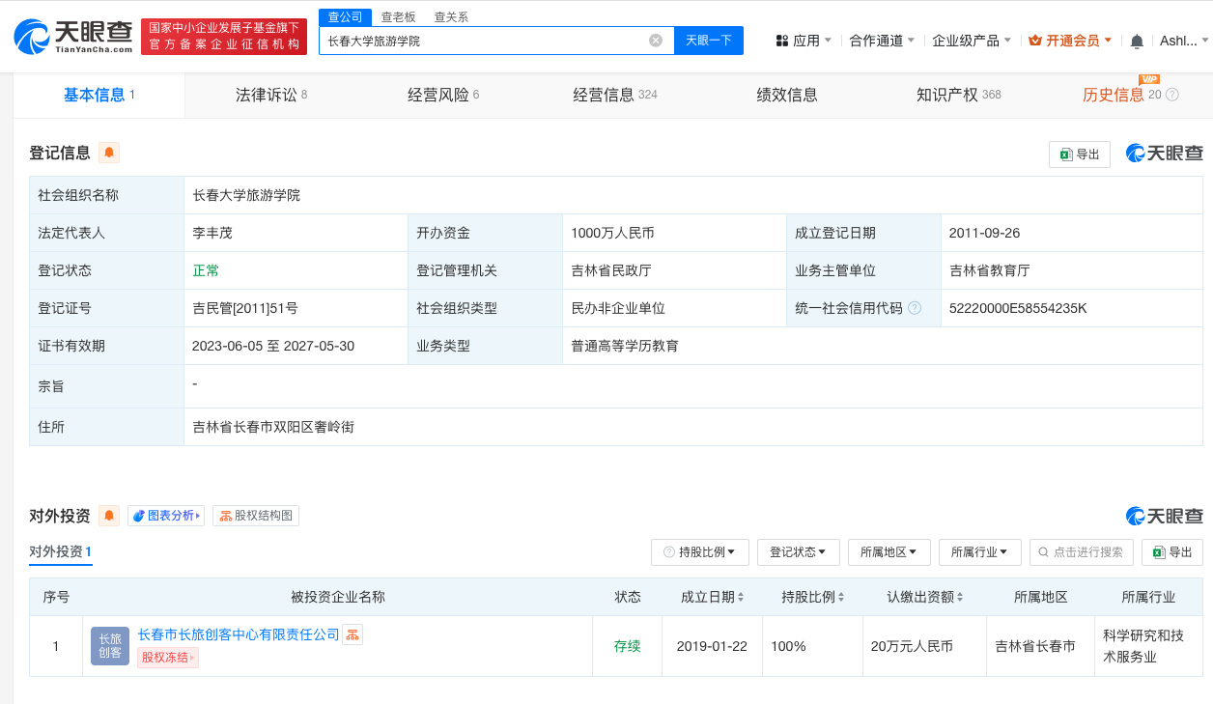Click the 2019-01-22 date cell

pyautogui.click(x=713, y=646)
